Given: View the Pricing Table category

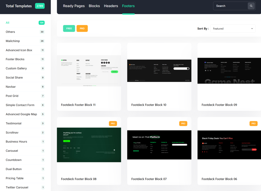Looking at the screenshot, I should click(25, 178).
